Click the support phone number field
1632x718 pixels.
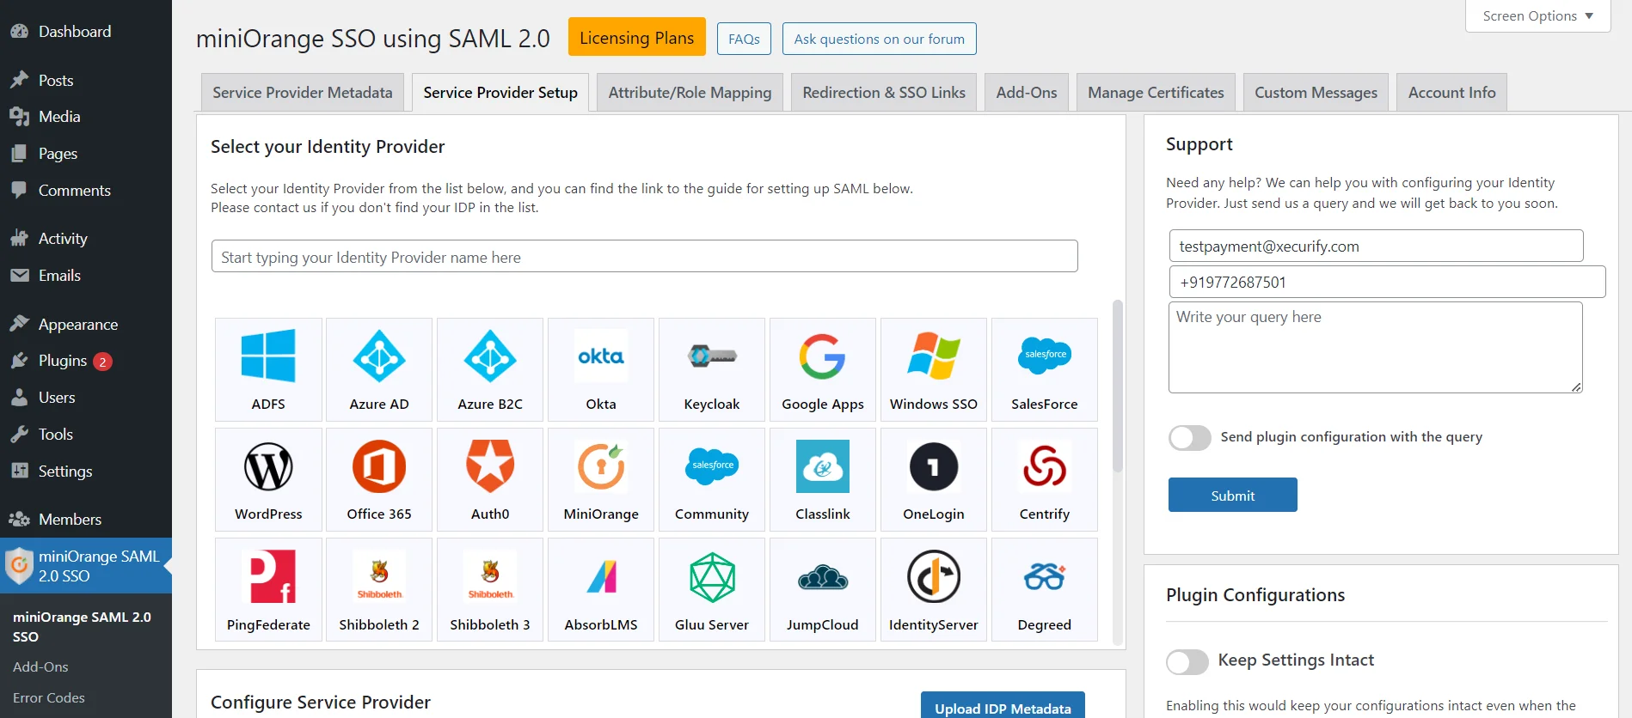coord(1387,282)
